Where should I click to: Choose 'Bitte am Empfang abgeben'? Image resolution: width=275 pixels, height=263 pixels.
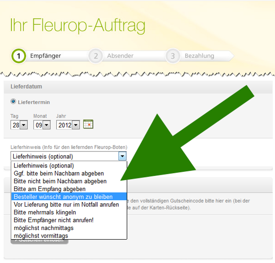click(69, 189)
